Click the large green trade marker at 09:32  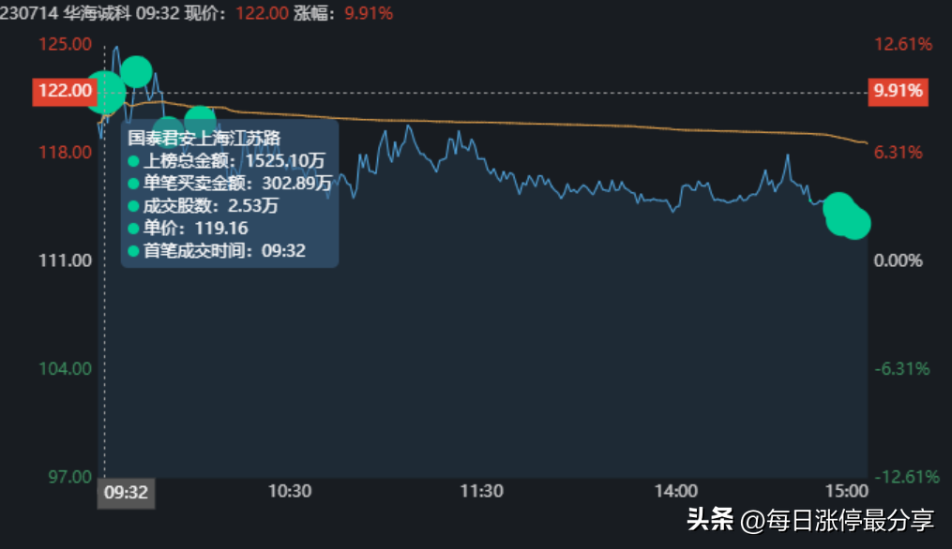[105, 92]
